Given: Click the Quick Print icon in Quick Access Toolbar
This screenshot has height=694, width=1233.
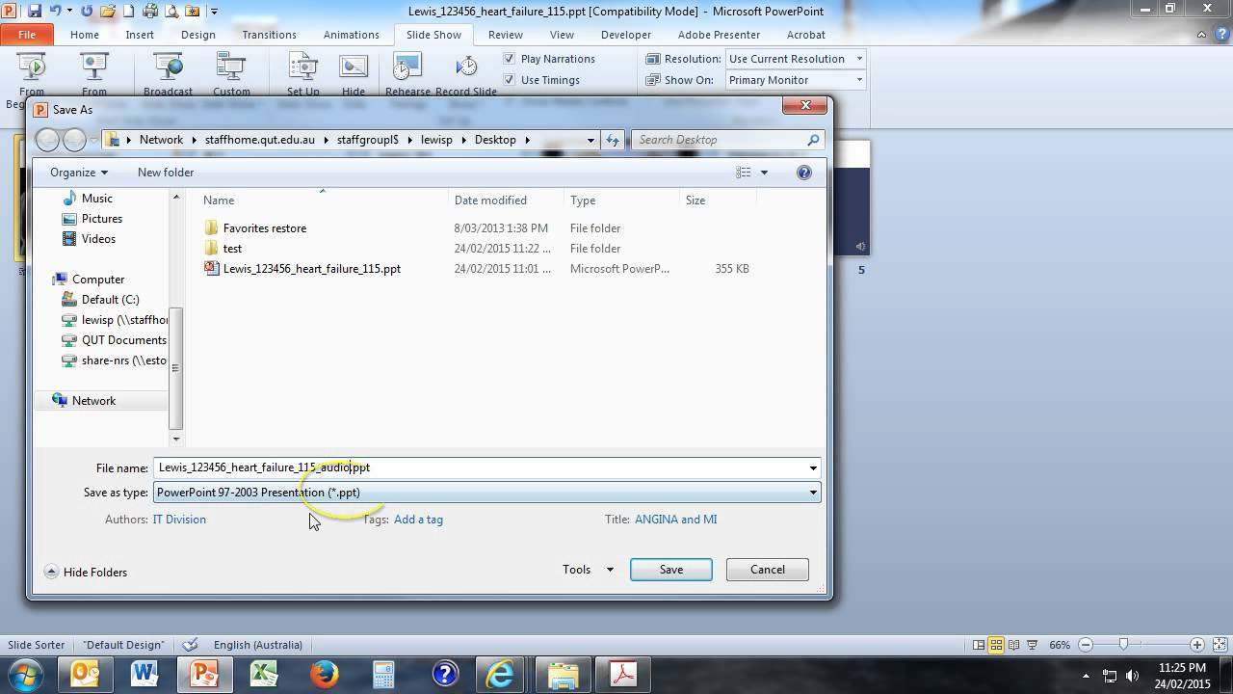Looking at the screenshot, I should click(x=151, y=11).
